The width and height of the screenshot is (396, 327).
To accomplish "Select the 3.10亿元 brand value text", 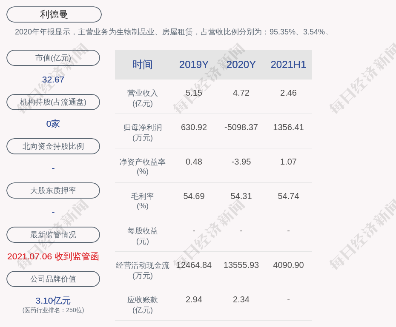I will click(x=53, y=301).
